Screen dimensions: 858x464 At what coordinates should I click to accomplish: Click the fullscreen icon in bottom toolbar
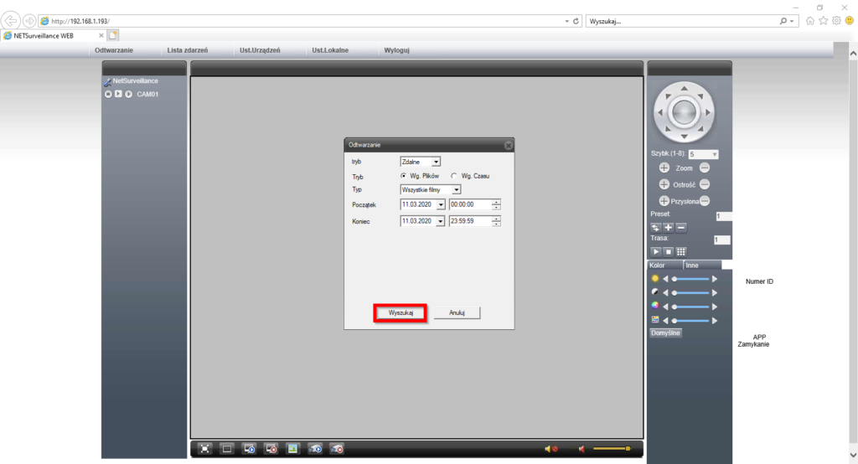205,449
